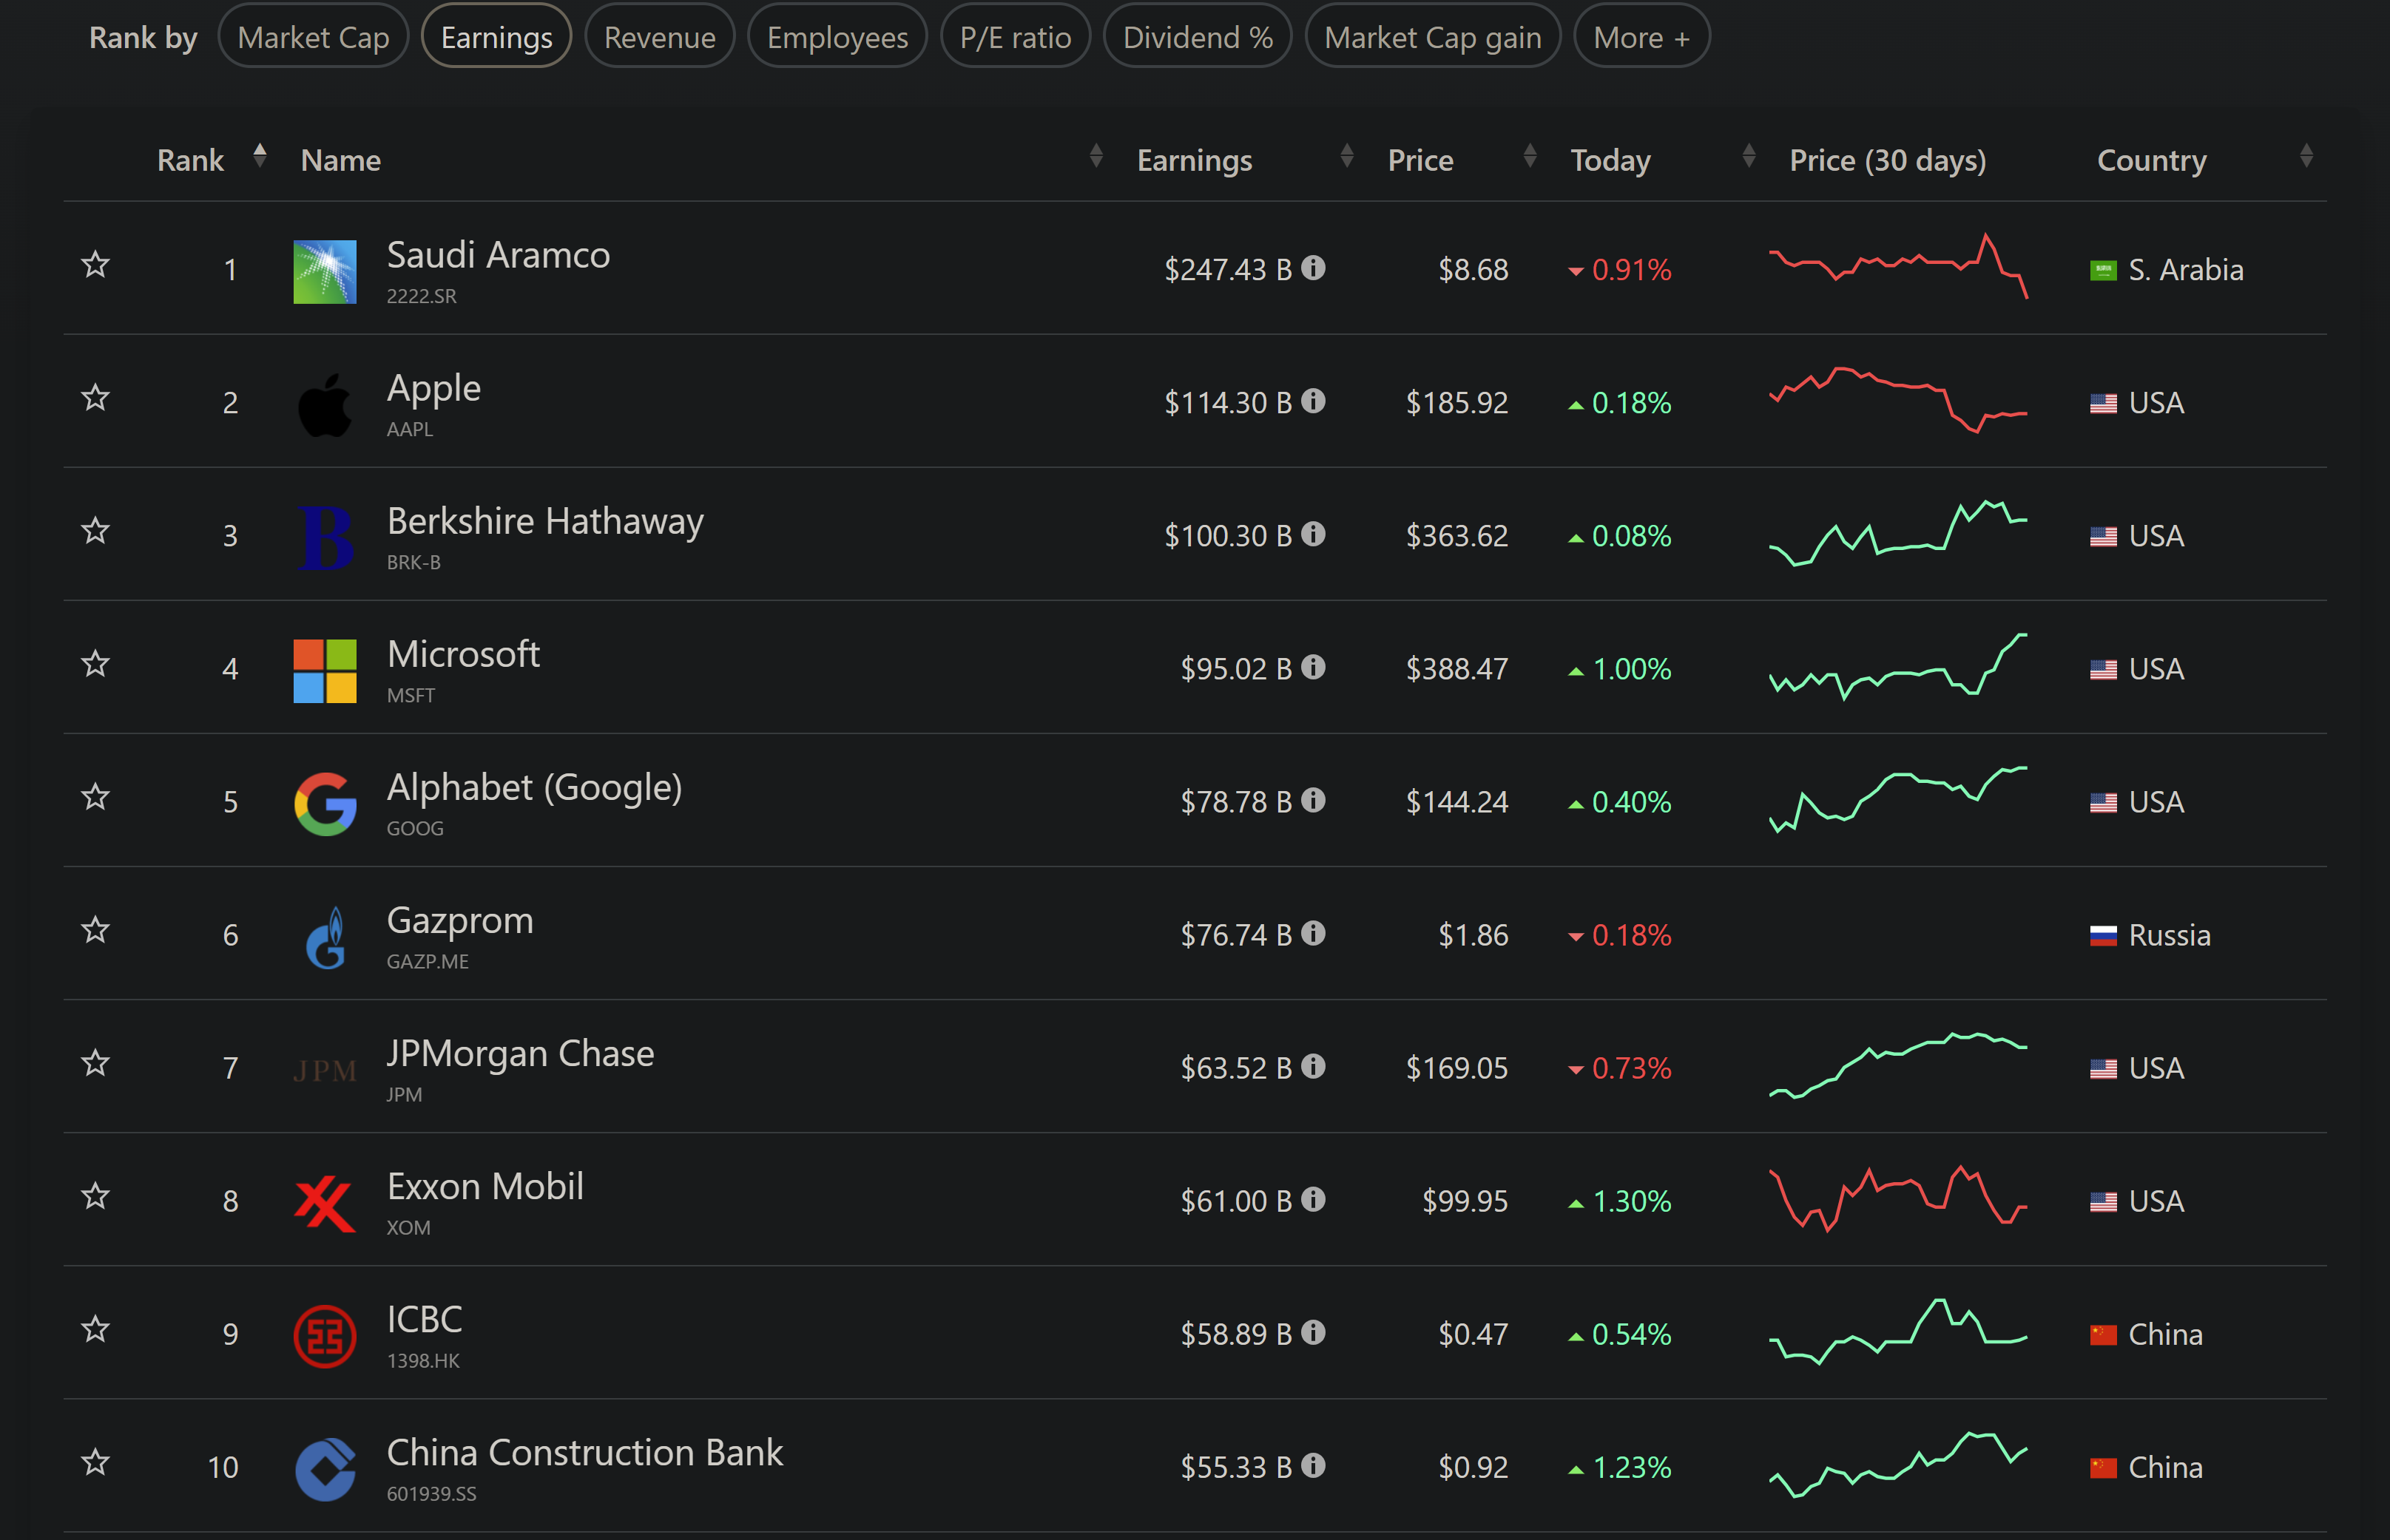The width and height of the screenshot is (2390, 1540).
Task: Rank companies by P/E ratio
Action: click(1014, 37)
